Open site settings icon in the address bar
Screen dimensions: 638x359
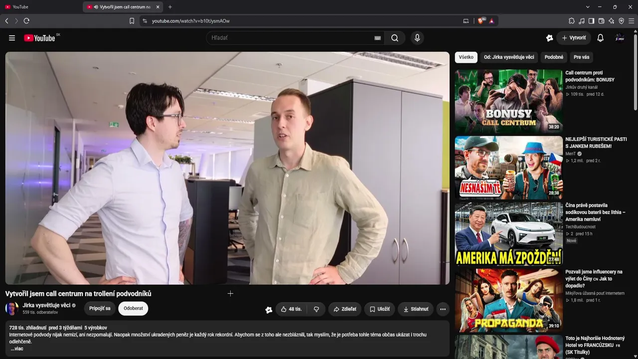click(x=145, y=21)
